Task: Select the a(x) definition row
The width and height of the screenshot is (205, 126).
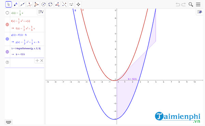Action: [x=17, y=13]
